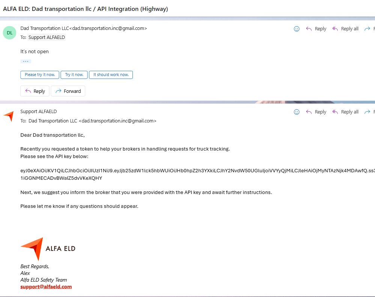Screen dimensions: 375x297
Task: Open Support ALFAELD recipient chip
Action: pyautogui.click(x=47, y=37)
